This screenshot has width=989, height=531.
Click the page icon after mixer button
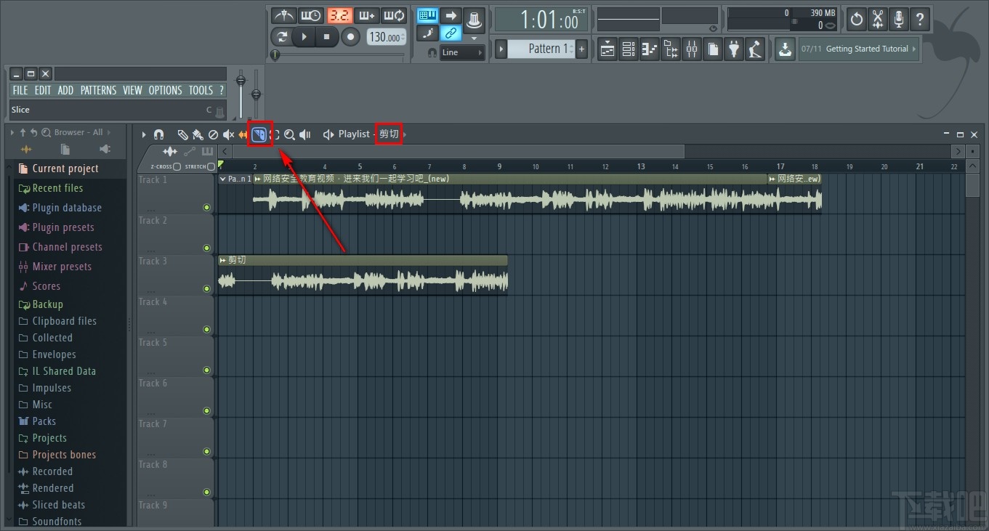pos(714,49)
